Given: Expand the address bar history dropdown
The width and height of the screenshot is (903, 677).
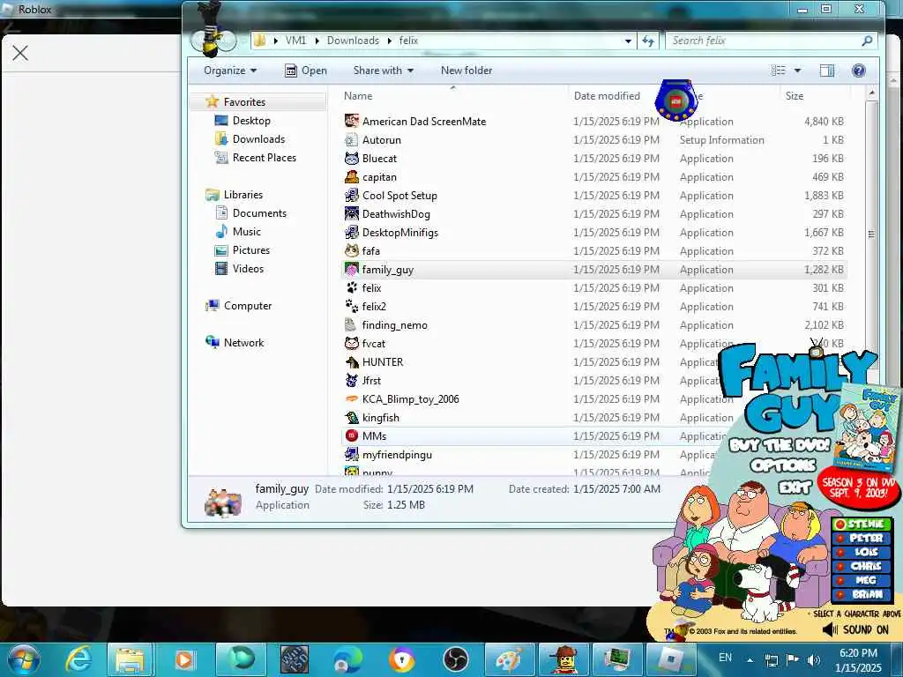Looking at the screenshot, I should 628,41.
